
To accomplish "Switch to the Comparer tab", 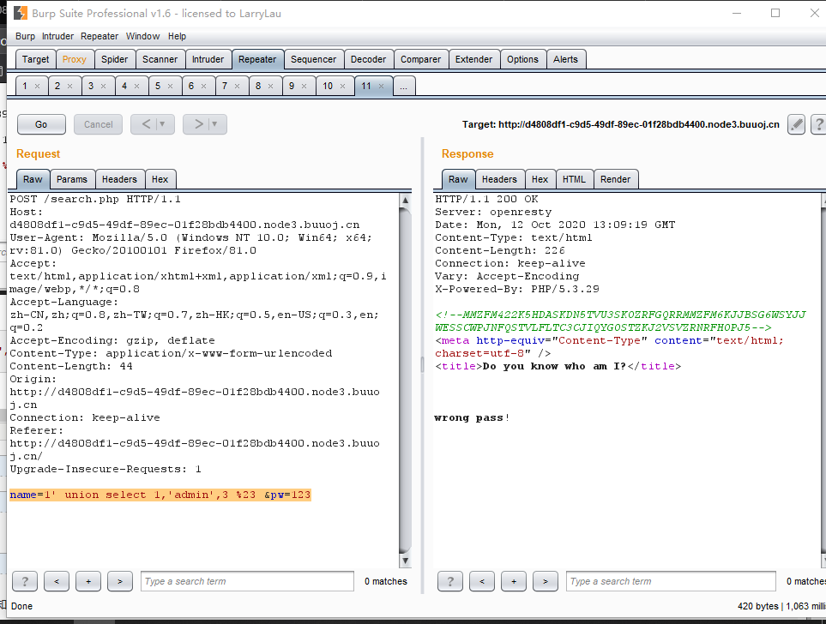I will 420,59.
